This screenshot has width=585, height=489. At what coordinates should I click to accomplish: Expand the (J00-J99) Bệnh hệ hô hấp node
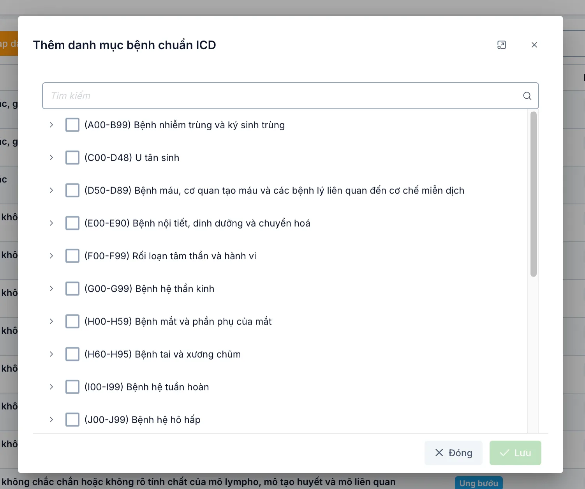pyautogui.click(x=51, y=420)
